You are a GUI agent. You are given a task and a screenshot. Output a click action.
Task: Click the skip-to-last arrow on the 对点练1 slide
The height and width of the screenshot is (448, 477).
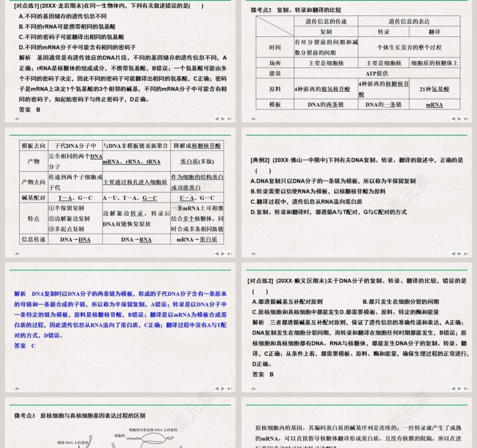tap(229, 119)
